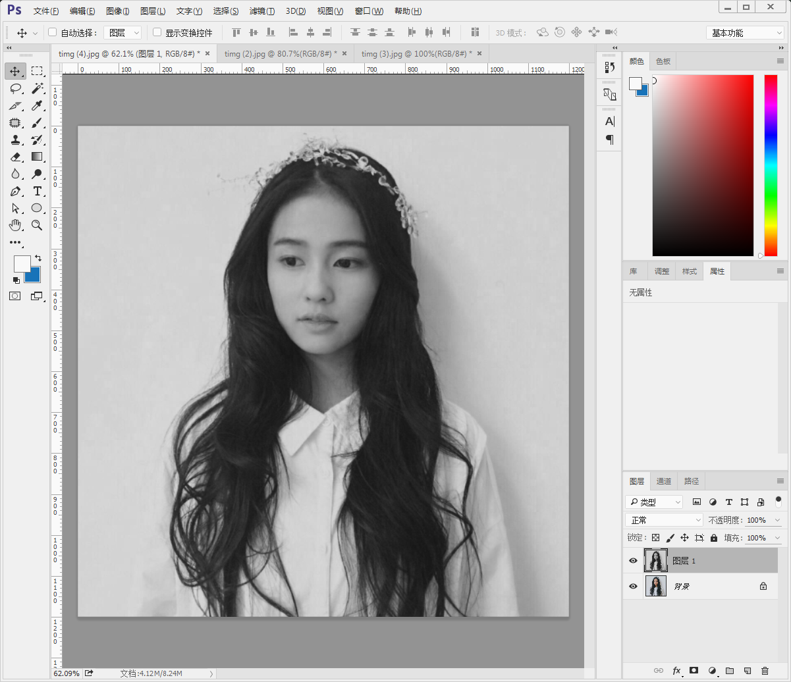Select the Hand tool
Screen dimensions: 791x682
click(15, 225)
